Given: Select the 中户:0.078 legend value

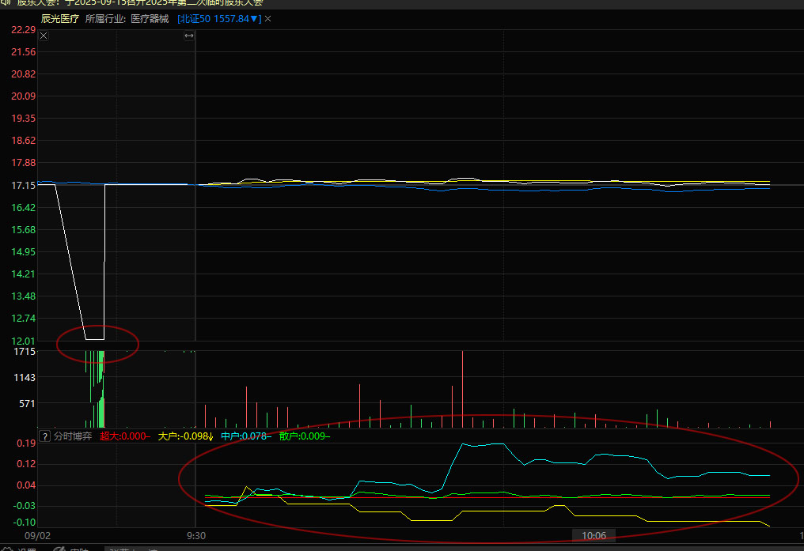Looking at the screenshot, I should 246,436.
